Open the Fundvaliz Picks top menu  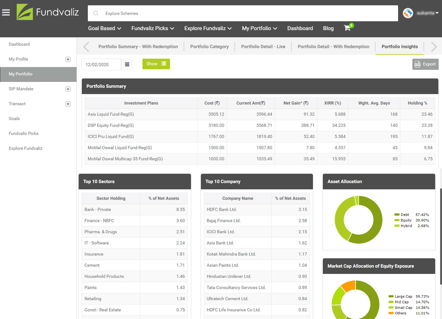coord(153,28)
